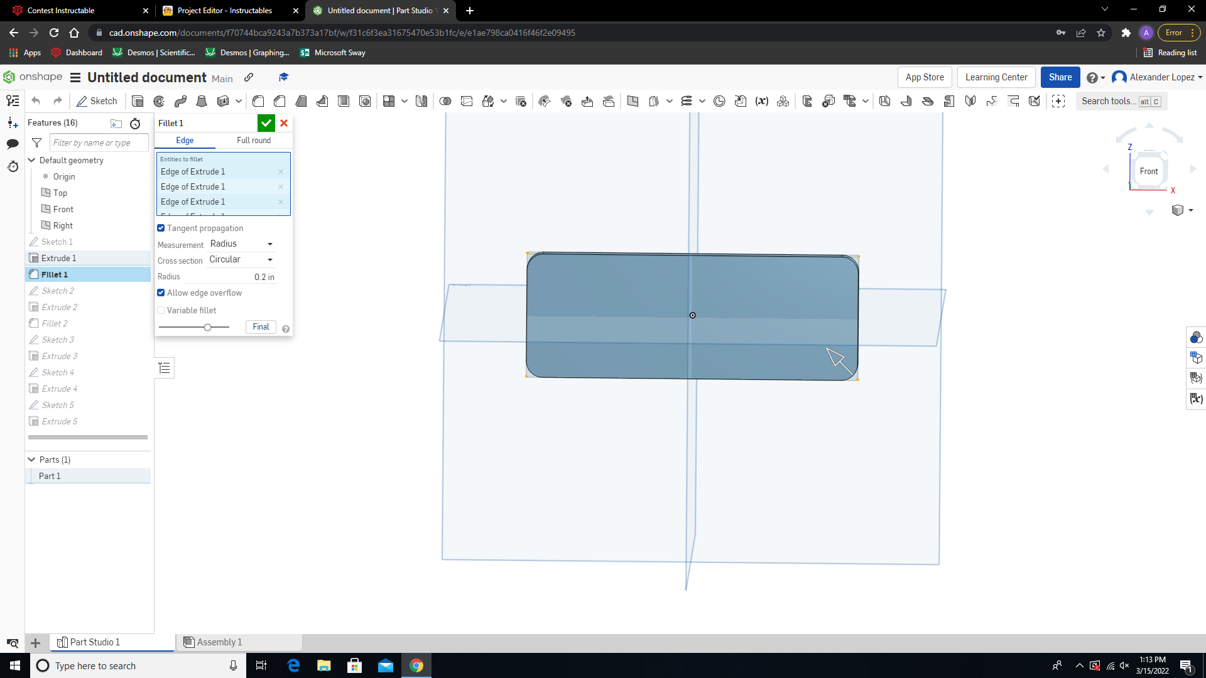Viewport: 1206px width, 678px height.
Task: Open the Cross section dropdown
Action: (x=241, y=259)
